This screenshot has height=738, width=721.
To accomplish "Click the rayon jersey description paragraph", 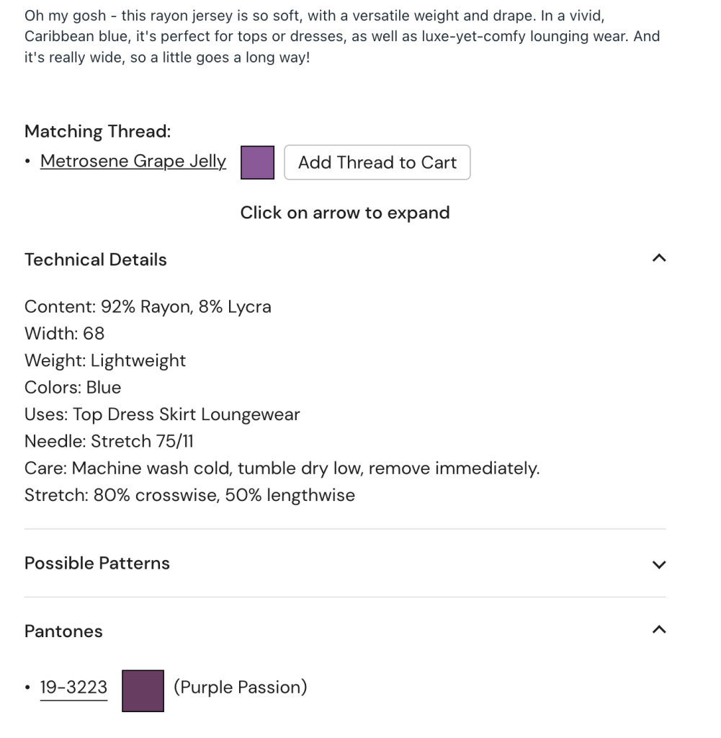I will coord(342,36).
